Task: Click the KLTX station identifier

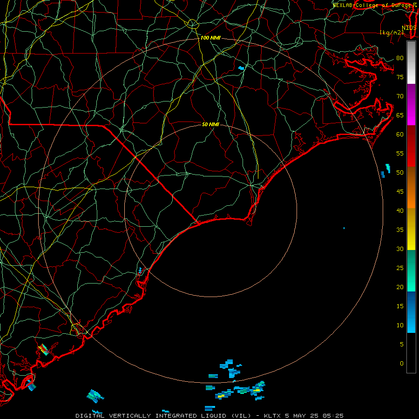Action: [x=272, y=416]
